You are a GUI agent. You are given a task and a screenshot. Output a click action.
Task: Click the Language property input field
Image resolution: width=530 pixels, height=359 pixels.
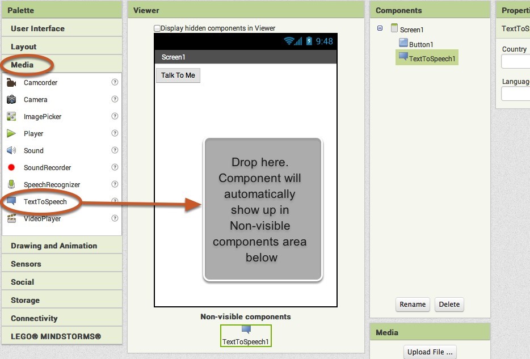coord(516,94)
